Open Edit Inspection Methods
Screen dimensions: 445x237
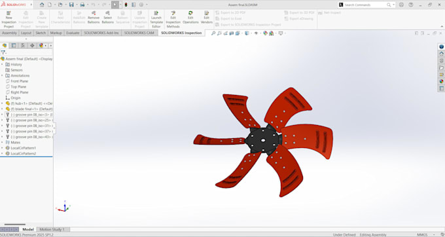pos(173,20)
